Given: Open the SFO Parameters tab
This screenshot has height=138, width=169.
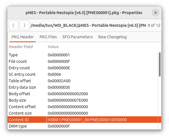Looking at the screenshot, I should (x=77, y=37).
